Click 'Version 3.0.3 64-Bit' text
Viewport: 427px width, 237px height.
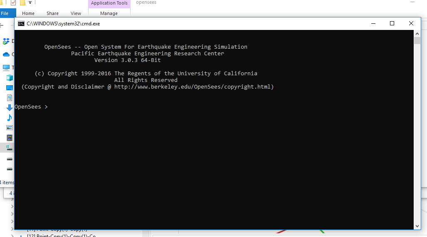(128, 60)
